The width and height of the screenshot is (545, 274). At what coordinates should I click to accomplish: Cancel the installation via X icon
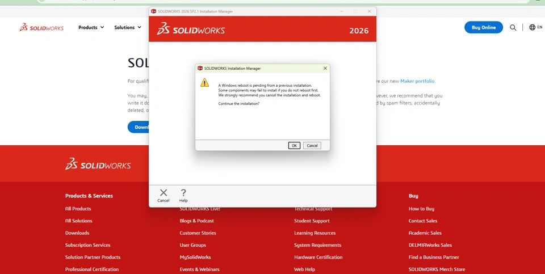(x=163, y=196)
